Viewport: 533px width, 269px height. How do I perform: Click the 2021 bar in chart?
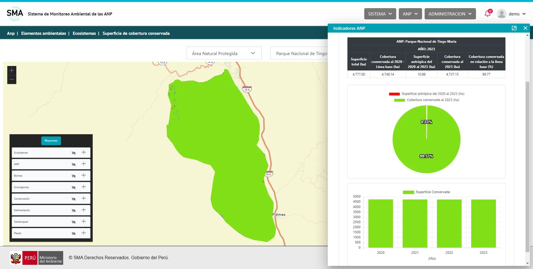pyautogui.click(x=415, y=224)
